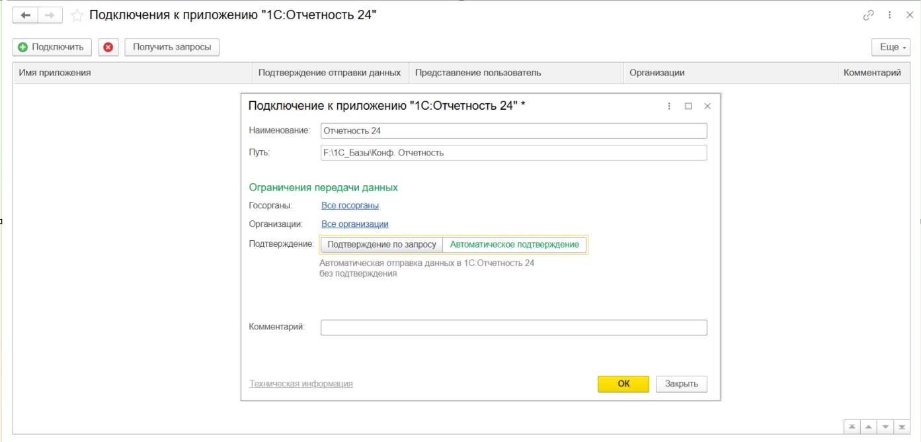Image resolution: width=921 pixels, height=442 pixels.
Task: Sort by Имя приложения column header
Action: point(132,73)
